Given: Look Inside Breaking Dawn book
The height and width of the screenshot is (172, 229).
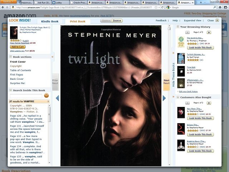Looking at the screenshot, I should (x=200, y=151).
